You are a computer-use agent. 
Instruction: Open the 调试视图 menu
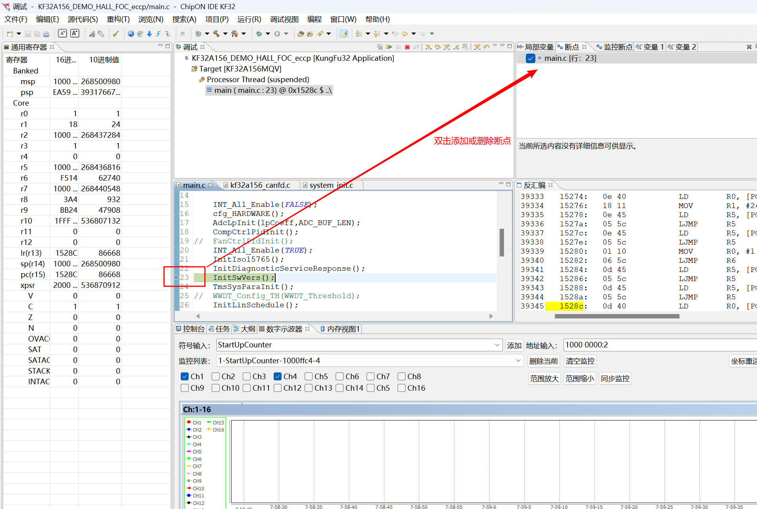tap(284, 19)
